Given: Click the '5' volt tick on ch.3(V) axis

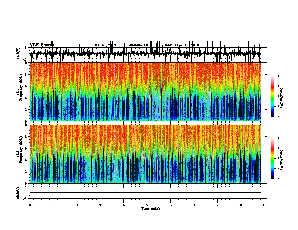Looking at the screenshot, I should [x=26, y=187].
